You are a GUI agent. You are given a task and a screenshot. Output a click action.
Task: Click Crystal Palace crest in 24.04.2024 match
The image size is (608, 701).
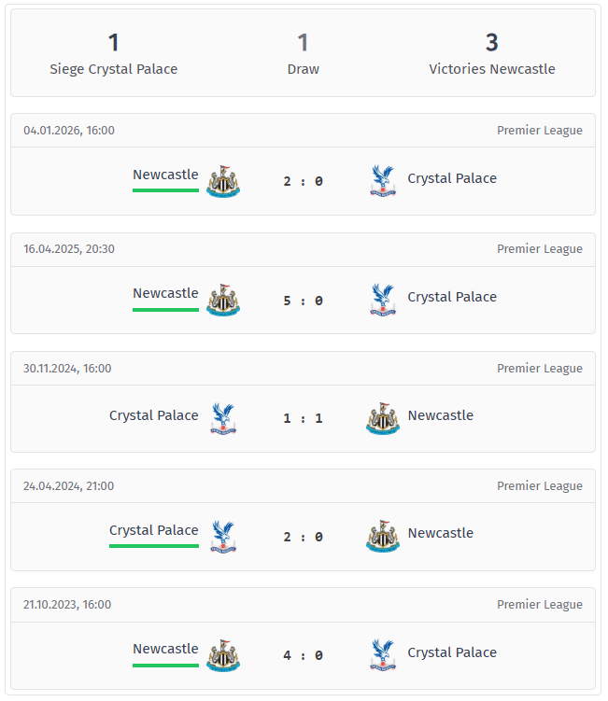click(x=223, y=537)
